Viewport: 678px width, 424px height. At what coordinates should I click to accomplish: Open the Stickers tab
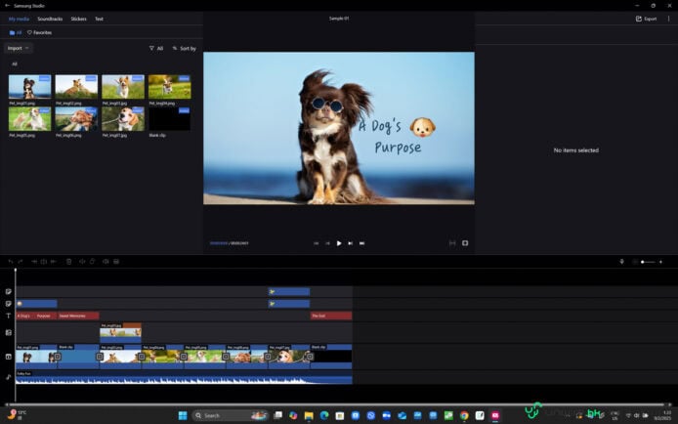(x=78, y=19)
